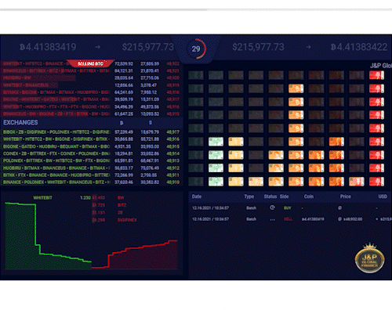Image resolution: width=392 pixels, height=310 pixels.
Task: Click the value 37,620.46 in the bottom buy row
Action: [x=124, y=182]
